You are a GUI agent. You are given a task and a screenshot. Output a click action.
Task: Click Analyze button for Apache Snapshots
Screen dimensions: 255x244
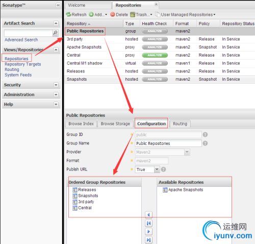click(x=155, y=47)
